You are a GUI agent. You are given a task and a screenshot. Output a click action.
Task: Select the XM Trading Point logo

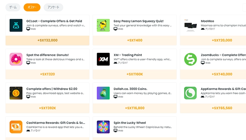[103, 59]
